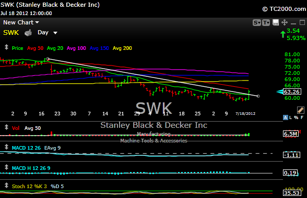The height and width of the screenshot is (198, 307).
Task: Toggle arithmetic scale A button
Action: (286, 117)
